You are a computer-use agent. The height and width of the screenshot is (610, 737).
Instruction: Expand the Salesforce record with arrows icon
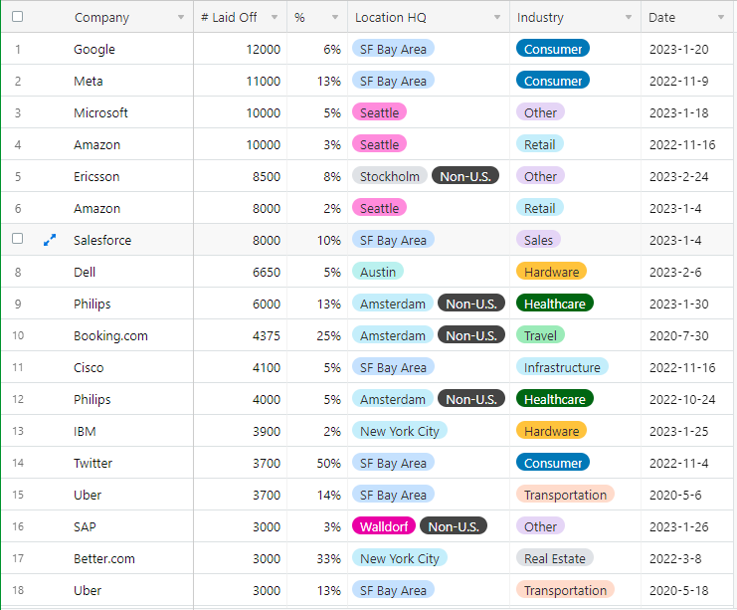pyautogui.click(x=50, y=240)
